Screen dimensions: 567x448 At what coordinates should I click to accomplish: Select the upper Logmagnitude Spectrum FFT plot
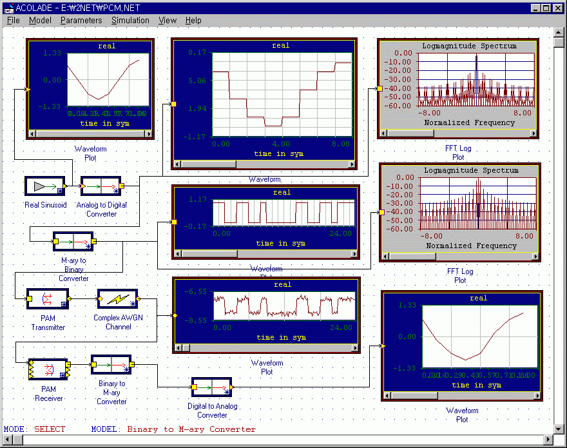[x=458, y=89]
